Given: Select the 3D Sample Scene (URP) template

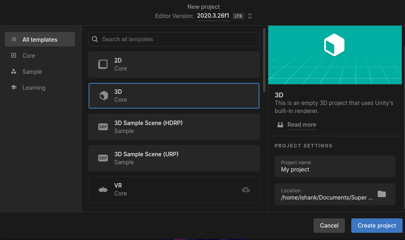Looking at the screenshot, I should pos(174,158).
